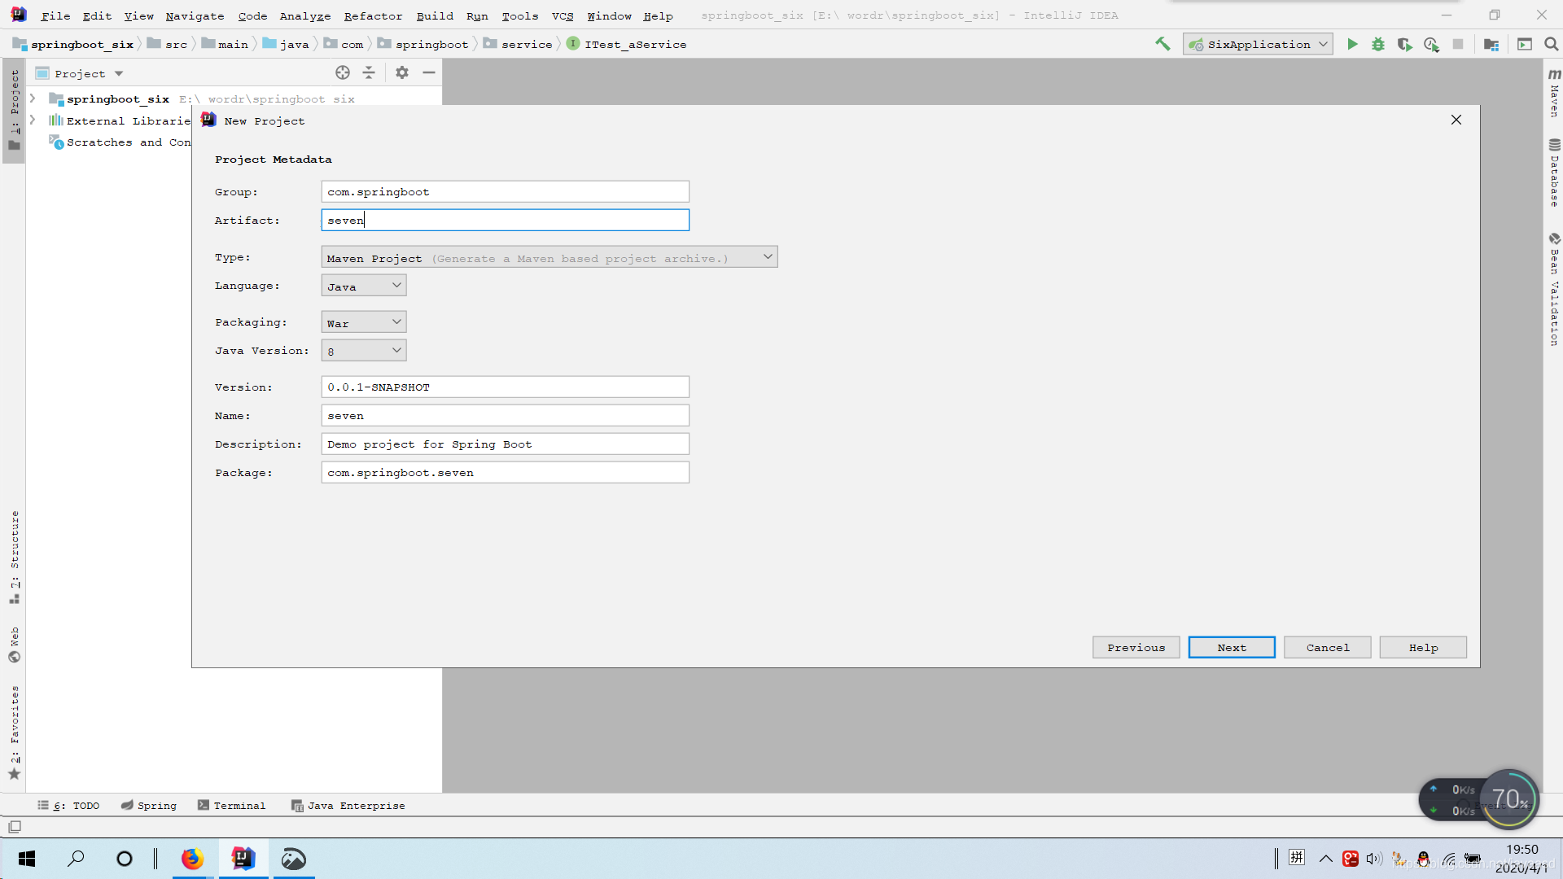Open the Type dropdown (Maven Project)
The width and height of the screenshot is (1563, 879).
pos(549,257)
